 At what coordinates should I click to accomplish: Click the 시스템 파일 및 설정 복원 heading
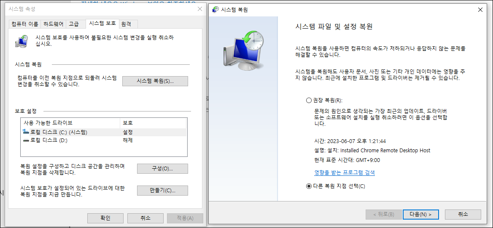tap(334, 27)
